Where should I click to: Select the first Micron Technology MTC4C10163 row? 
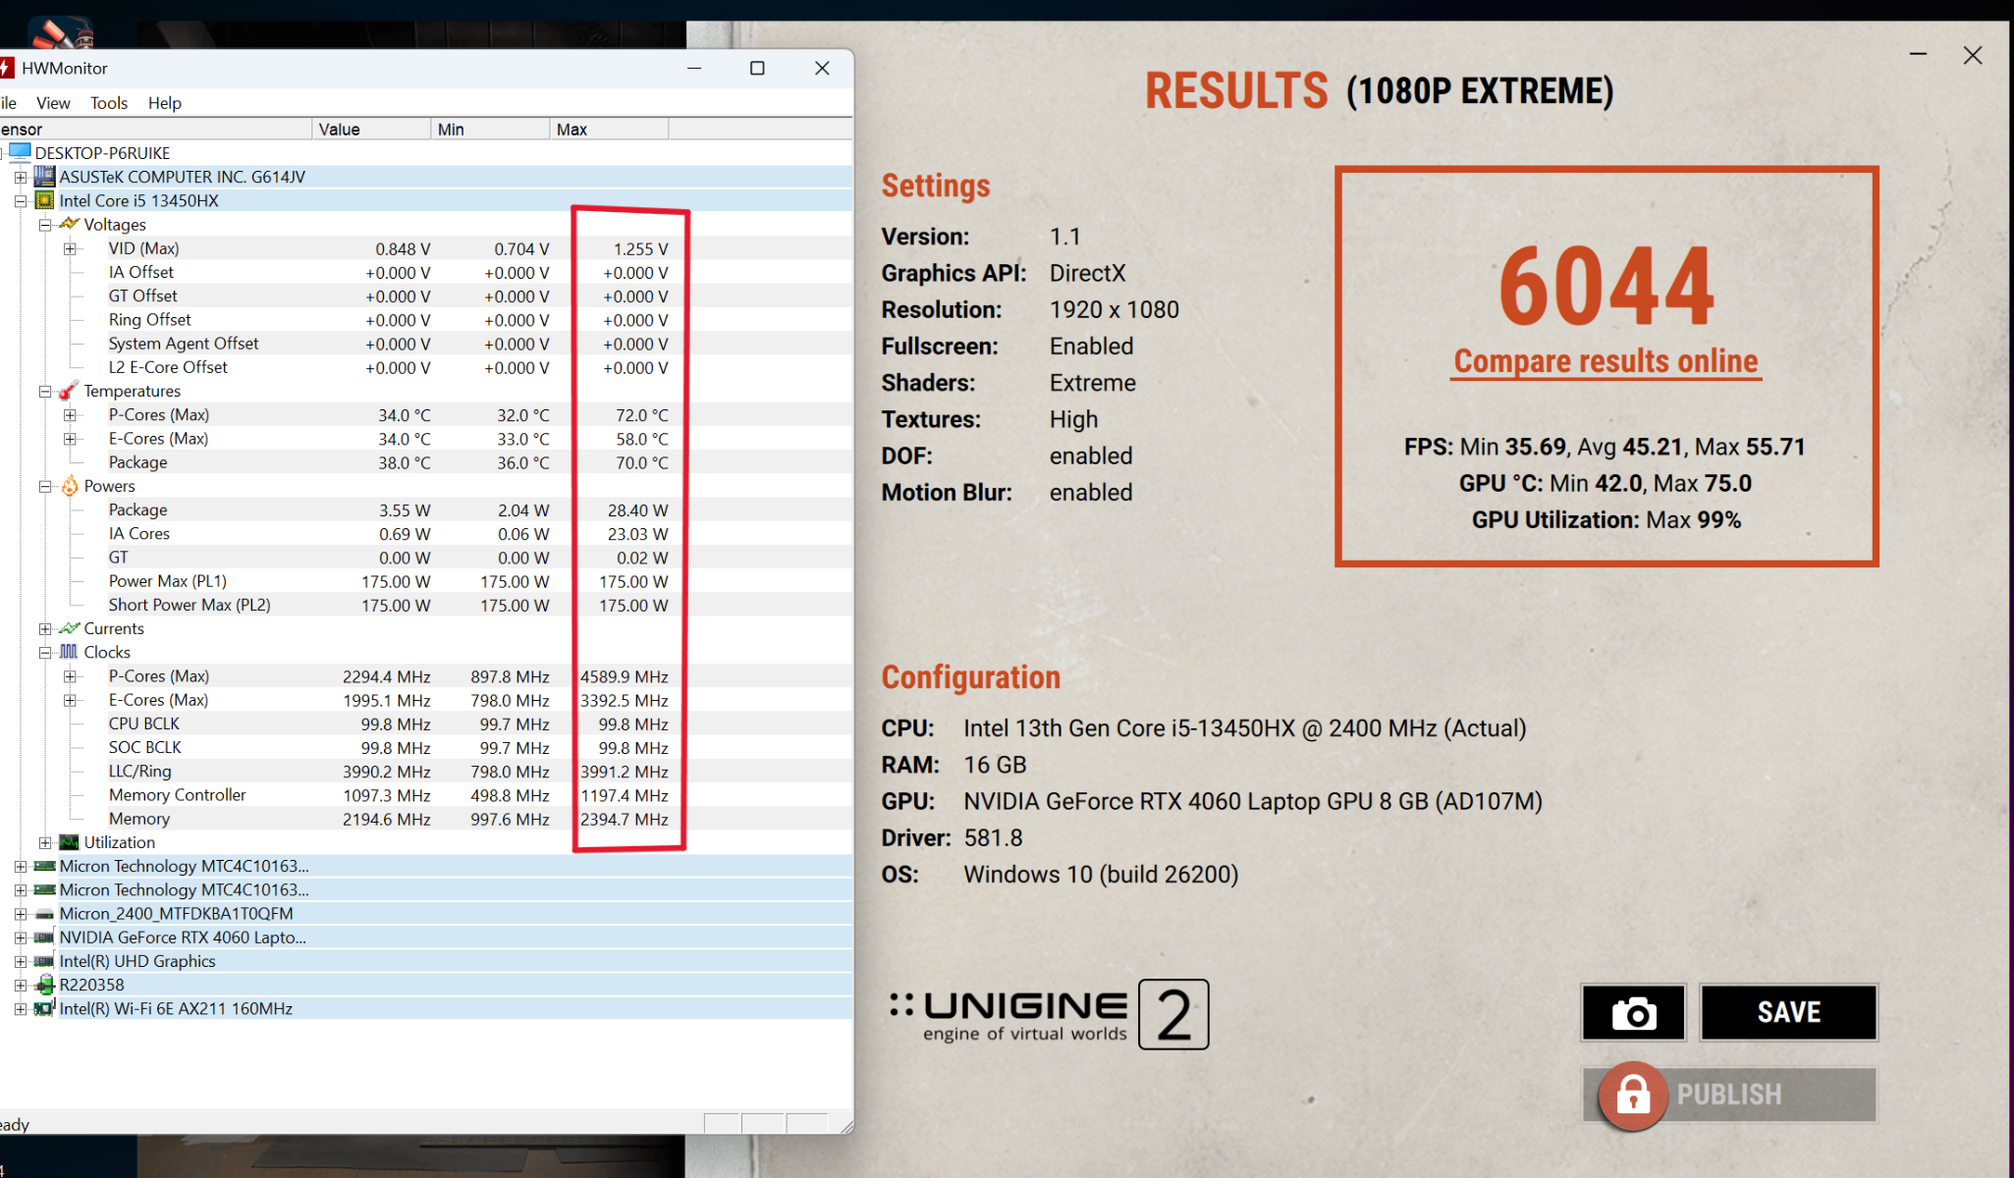[x=426, y=866]
